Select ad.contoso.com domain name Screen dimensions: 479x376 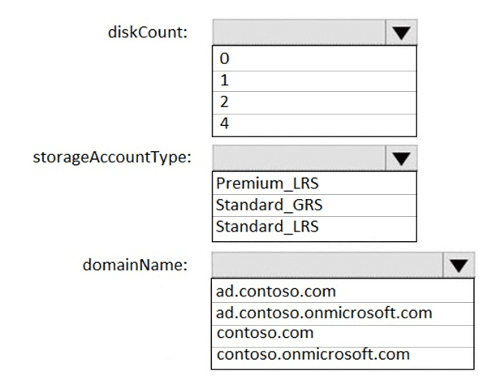tap(343, 291)
